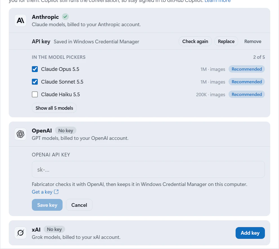This screenshot has width=279, height=249.
Task: Click the external-link icon next to Get a key
Action: (x=56, y=192)
